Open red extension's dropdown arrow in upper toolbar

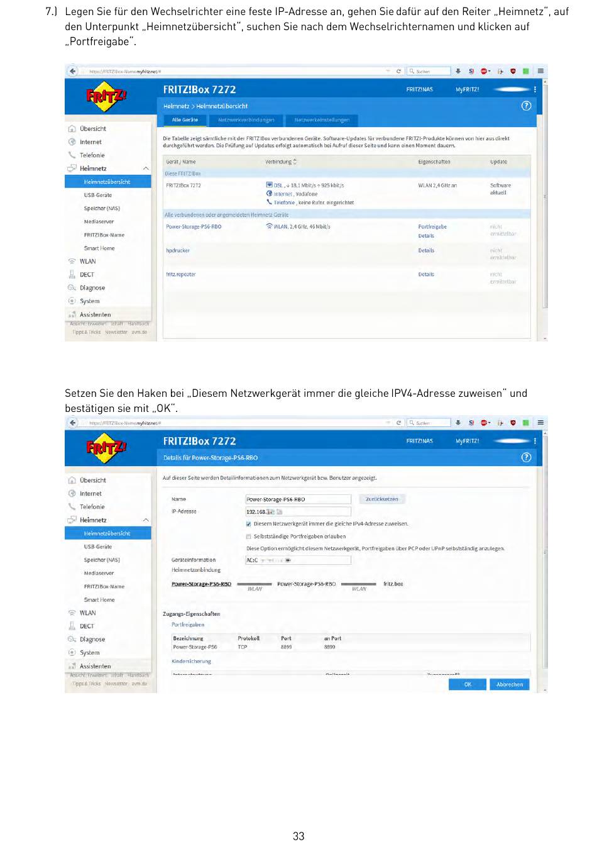click(490, 71)
